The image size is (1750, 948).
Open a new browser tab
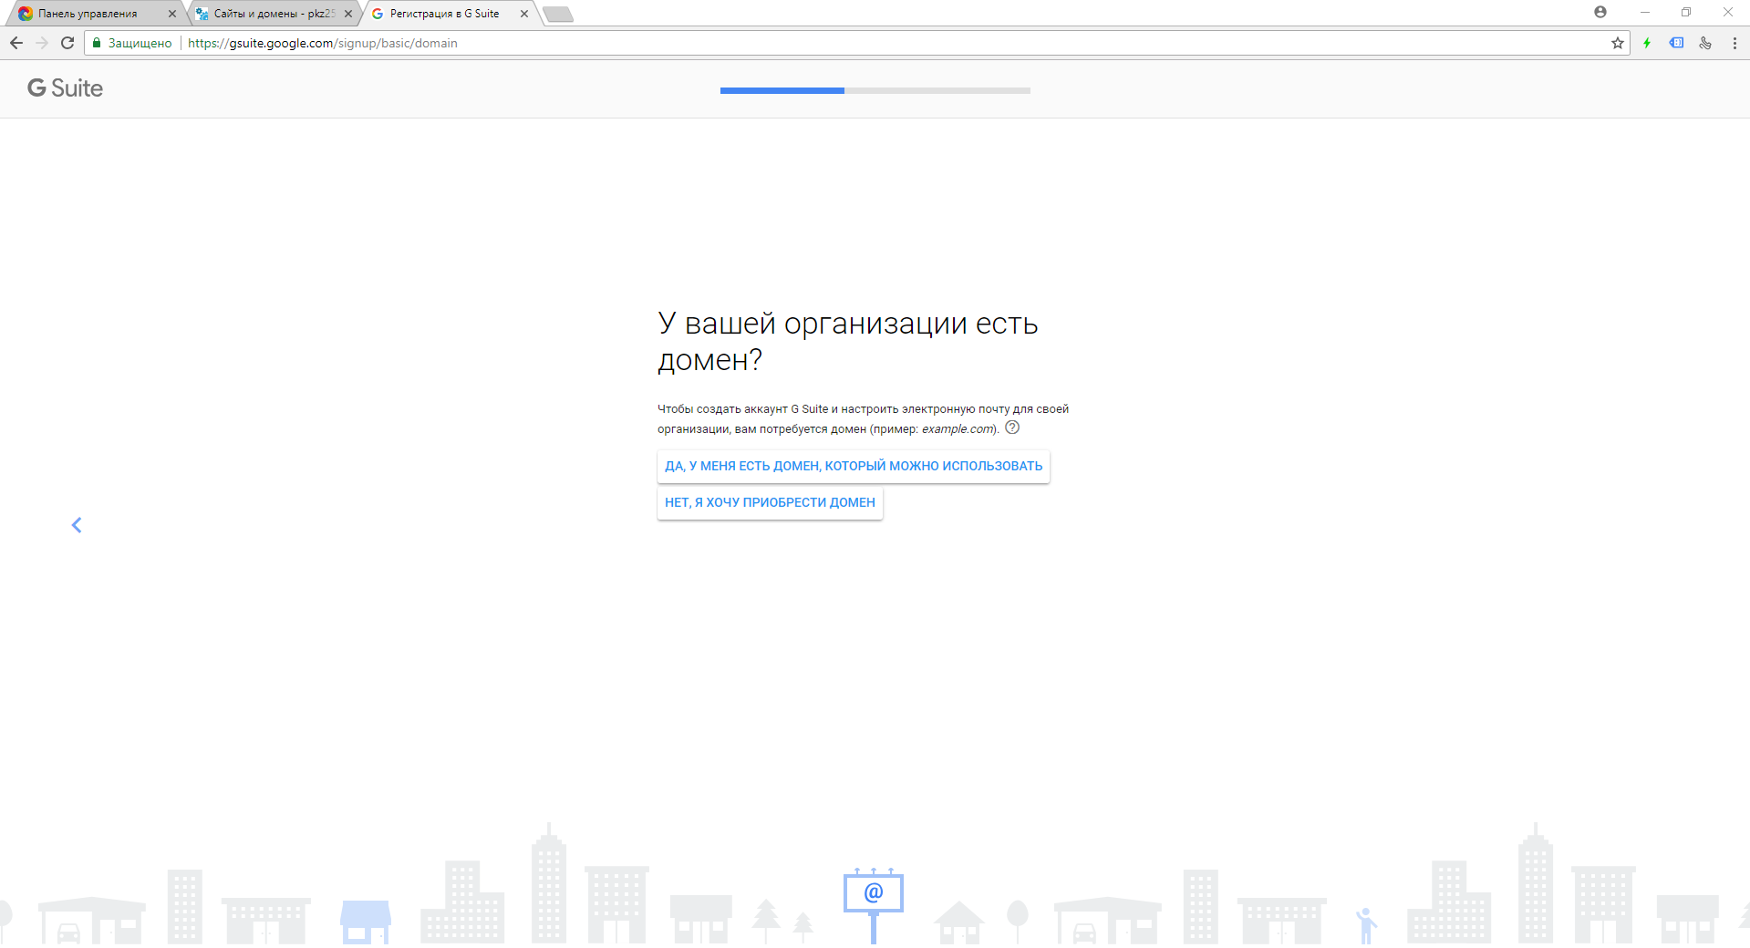(x=558, y=14)
